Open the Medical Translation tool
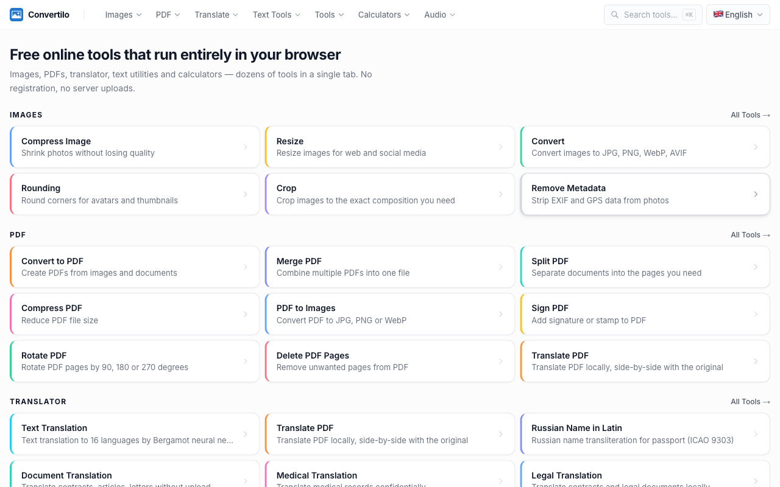The height and width of the screenshot is (487, 780). point(390,474)
